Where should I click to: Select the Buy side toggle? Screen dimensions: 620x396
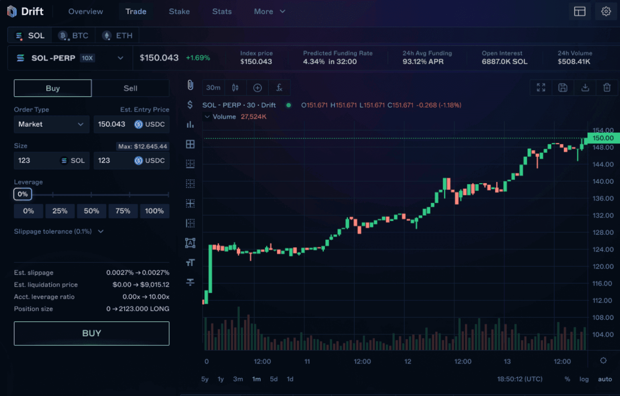pos(53,88)
